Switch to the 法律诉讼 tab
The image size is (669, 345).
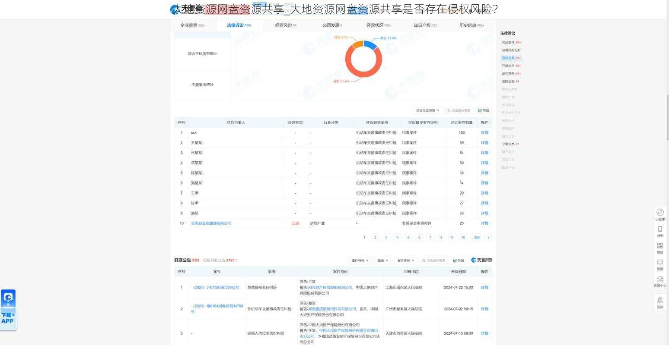[239, 25]
